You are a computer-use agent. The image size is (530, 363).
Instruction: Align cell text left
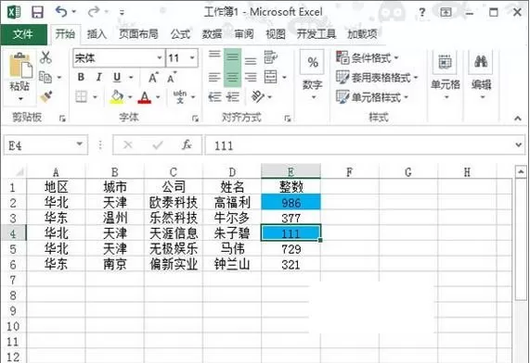coord(214,78)
